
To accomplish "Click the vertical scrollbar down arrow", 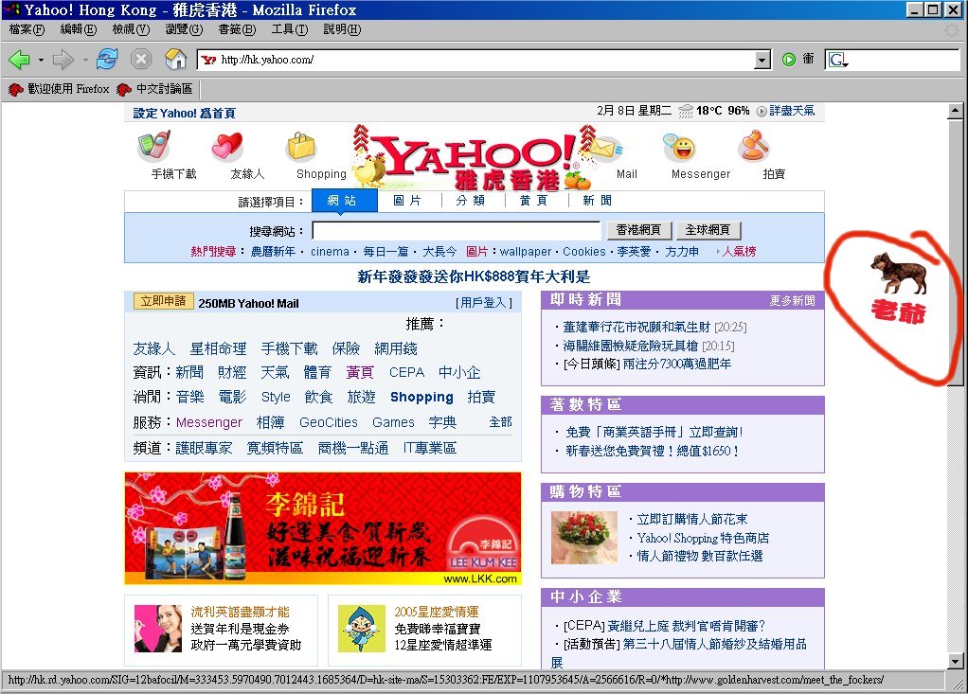I will coord(955,661).
